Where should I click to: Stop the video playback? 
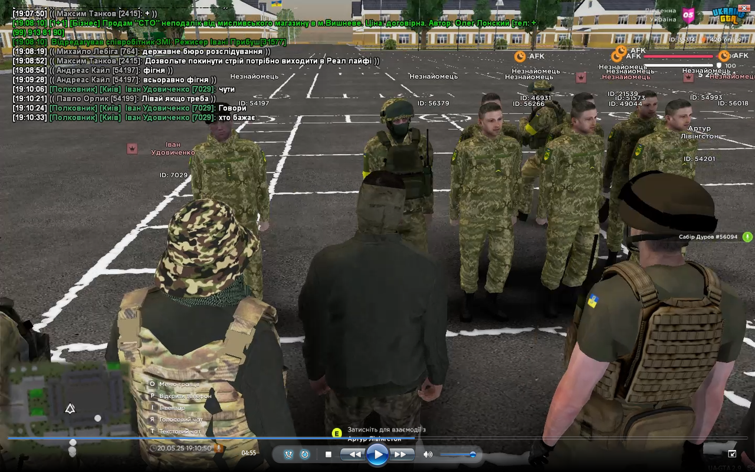tap(329, 454)
